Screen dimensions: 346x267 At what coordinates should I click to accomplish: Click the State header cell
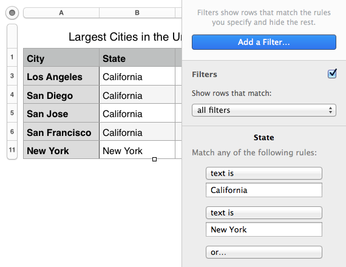[x=137, y=58]
